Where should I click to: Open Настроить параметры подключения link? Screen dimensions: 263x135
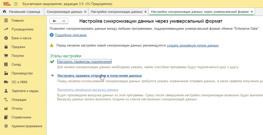[84, 62]
